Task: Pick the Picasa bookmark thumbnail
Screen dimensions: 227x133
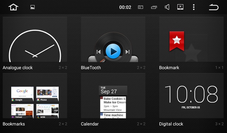Action: [x=47, y=94]
